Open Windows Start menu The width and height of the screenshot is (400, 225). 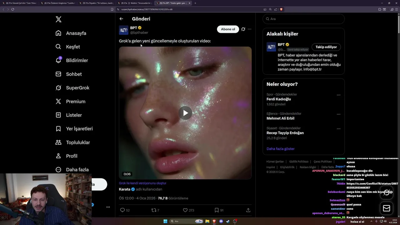[165, 221]
